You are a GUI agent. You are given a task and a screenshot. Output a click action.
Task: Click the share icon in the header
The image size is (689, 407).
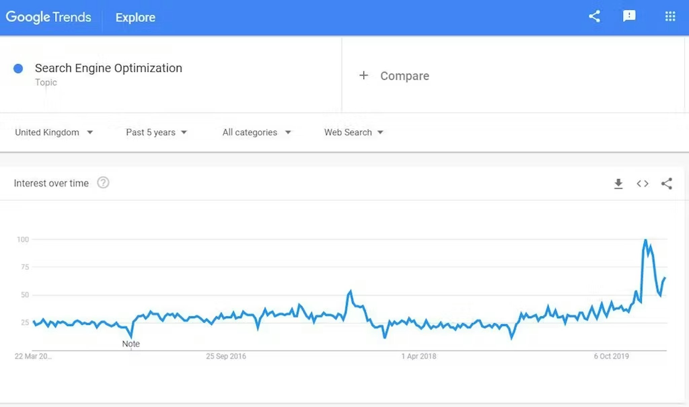[x=594, y=16]
